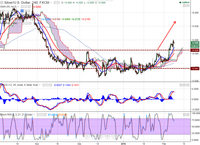Open the Stoch RSI settings gear

[42, 115]
